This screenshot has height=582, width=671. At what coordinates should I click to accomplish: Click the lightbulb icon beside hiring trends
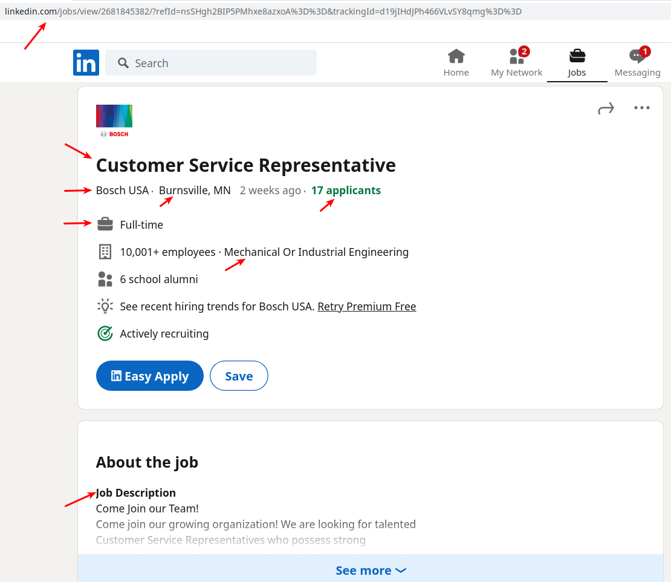point(105,306)
